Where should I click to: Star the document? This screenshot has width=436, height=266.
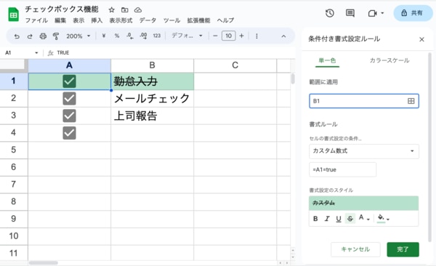(x=111, y=10)
